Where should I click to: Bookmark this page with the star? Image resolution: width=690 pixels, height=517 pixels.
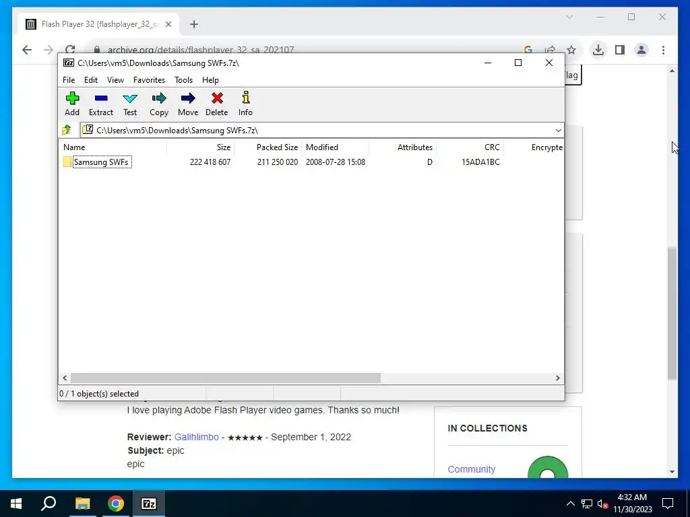pos(571,50)
